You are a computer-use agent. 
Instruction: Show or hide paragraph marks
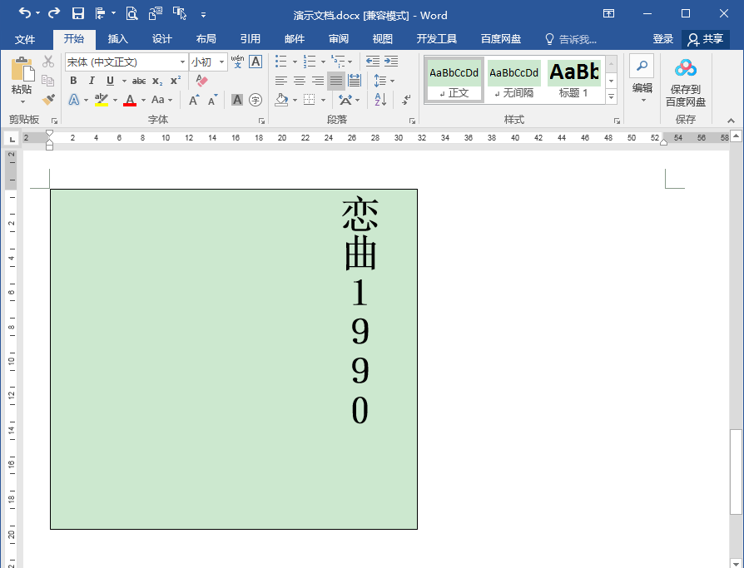[x=406, y=100]
